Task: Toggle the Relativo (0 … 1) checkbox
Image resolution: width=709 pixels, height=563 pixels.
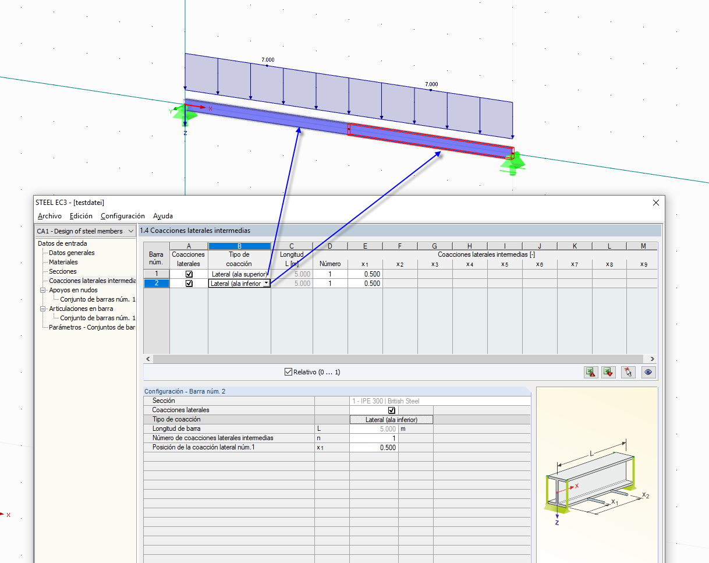Action: click(x=288, y=372)
